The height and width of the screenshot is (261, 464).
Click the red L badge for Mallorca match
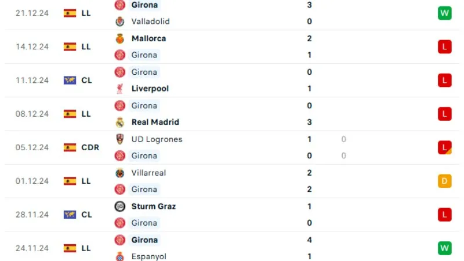coord(444,47)
